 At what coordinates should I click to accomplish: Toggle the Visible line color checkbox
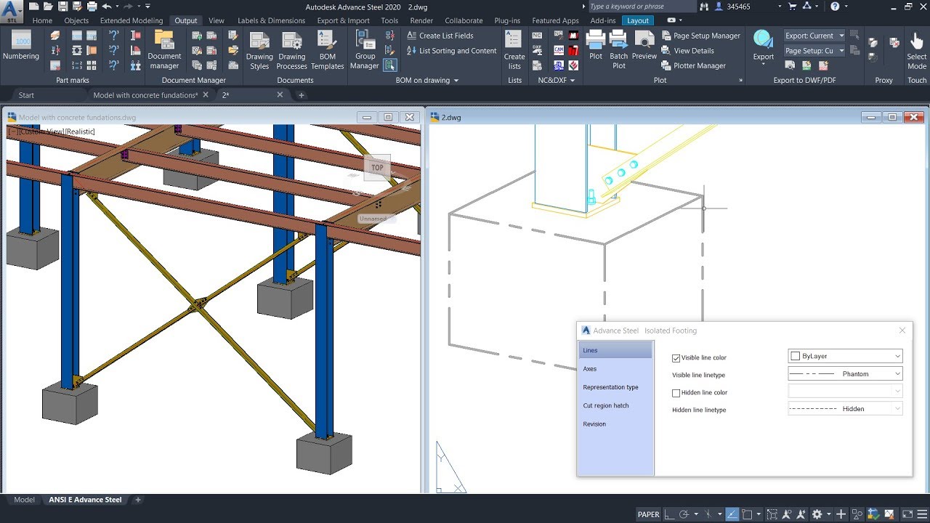coord(676,358)
